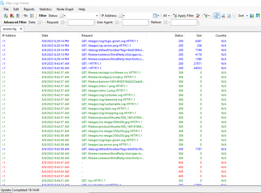Image resolution: width=261 pixels, height=193 pixels.
Task: Select the GET /theme/cmsApp/css/theme.css row
Action: pos(114,73)
